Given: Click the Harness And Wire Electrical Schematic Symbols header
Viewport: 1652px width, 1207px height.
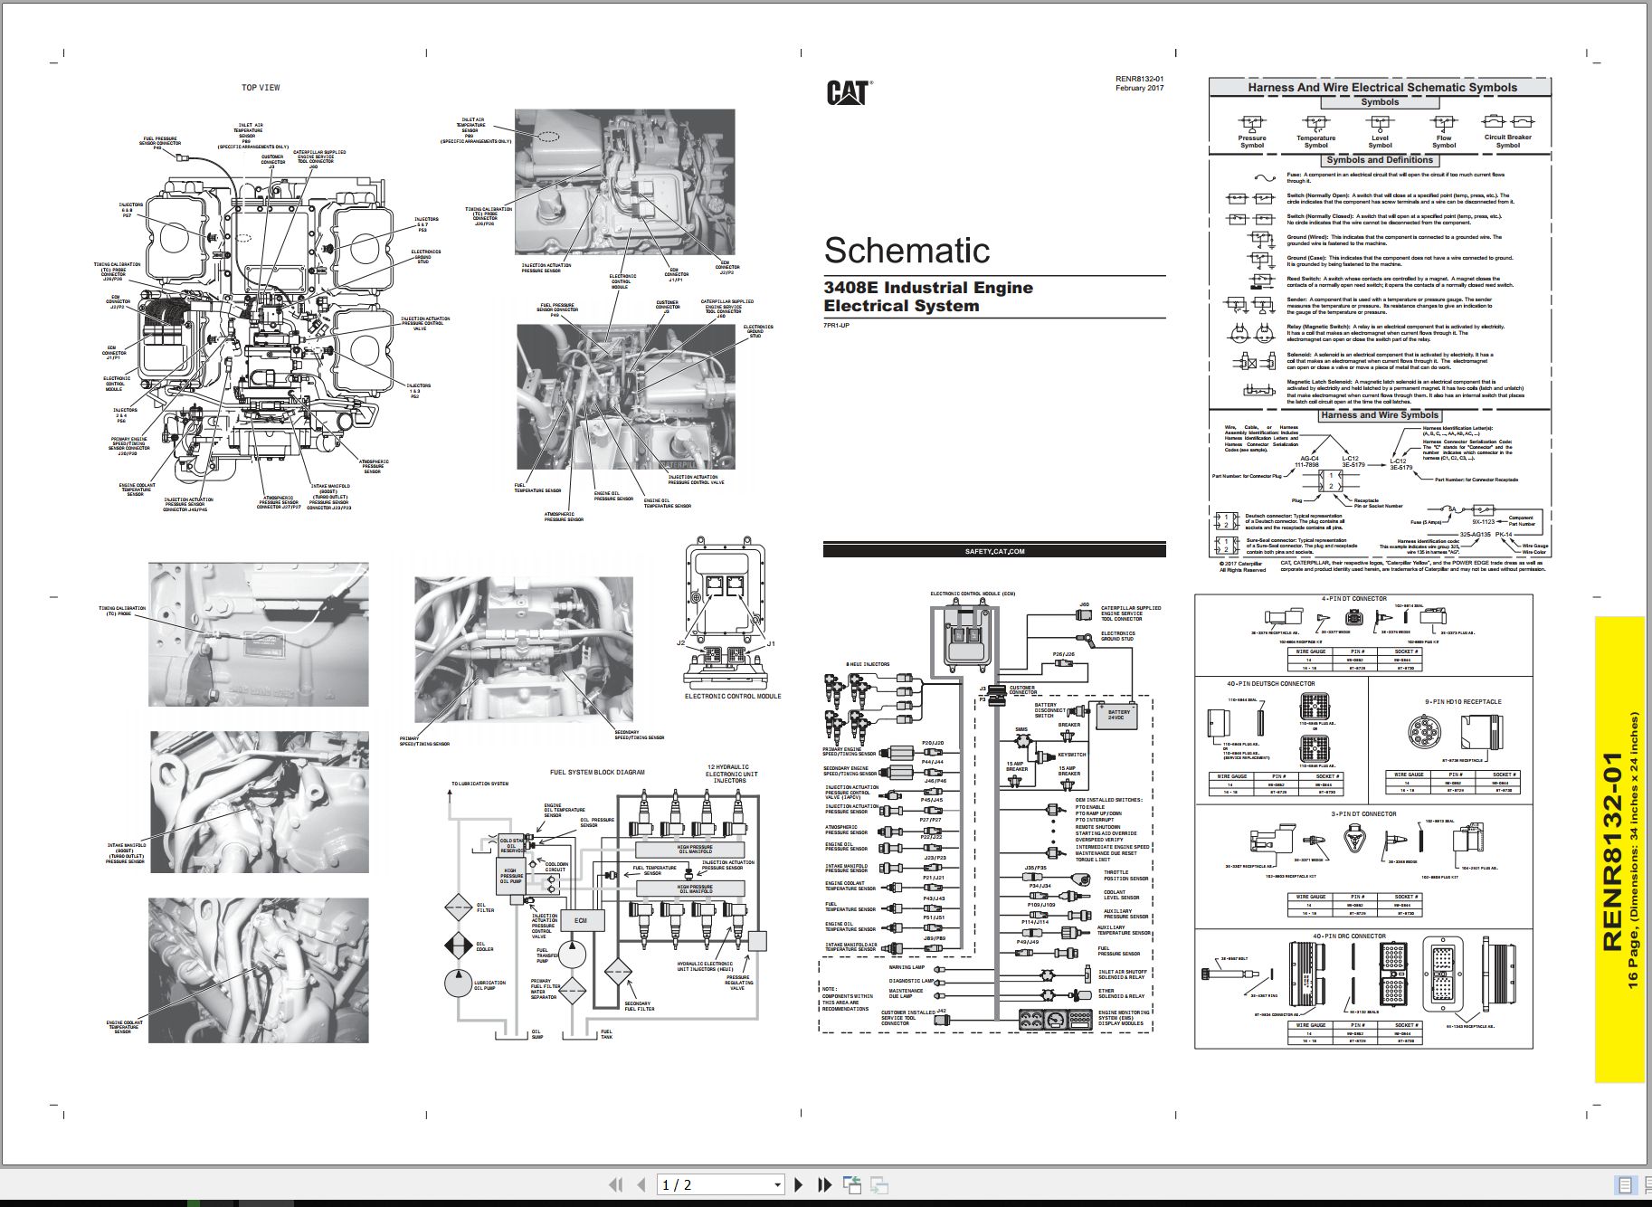Looking at the screenshot, I should pyautogui.click(x=1381, y=88).
